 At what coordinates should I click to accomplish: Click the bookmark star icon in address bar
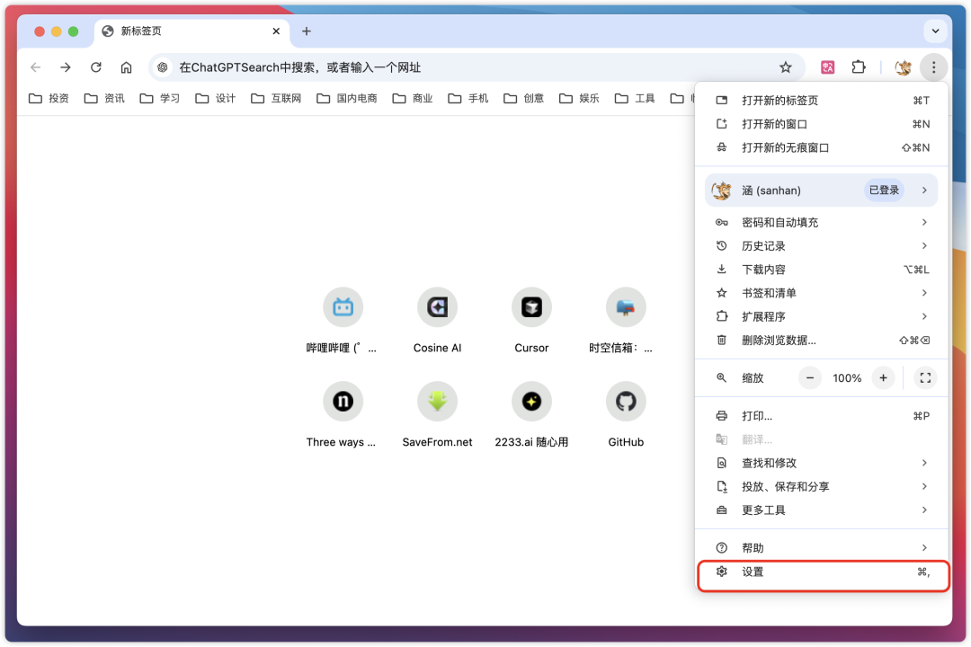[785, 67]
